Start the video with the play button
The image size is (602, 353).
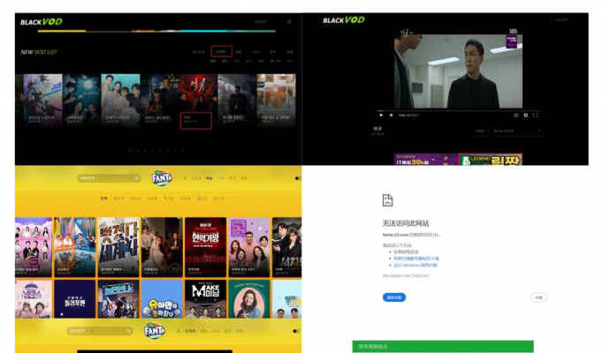381,115
